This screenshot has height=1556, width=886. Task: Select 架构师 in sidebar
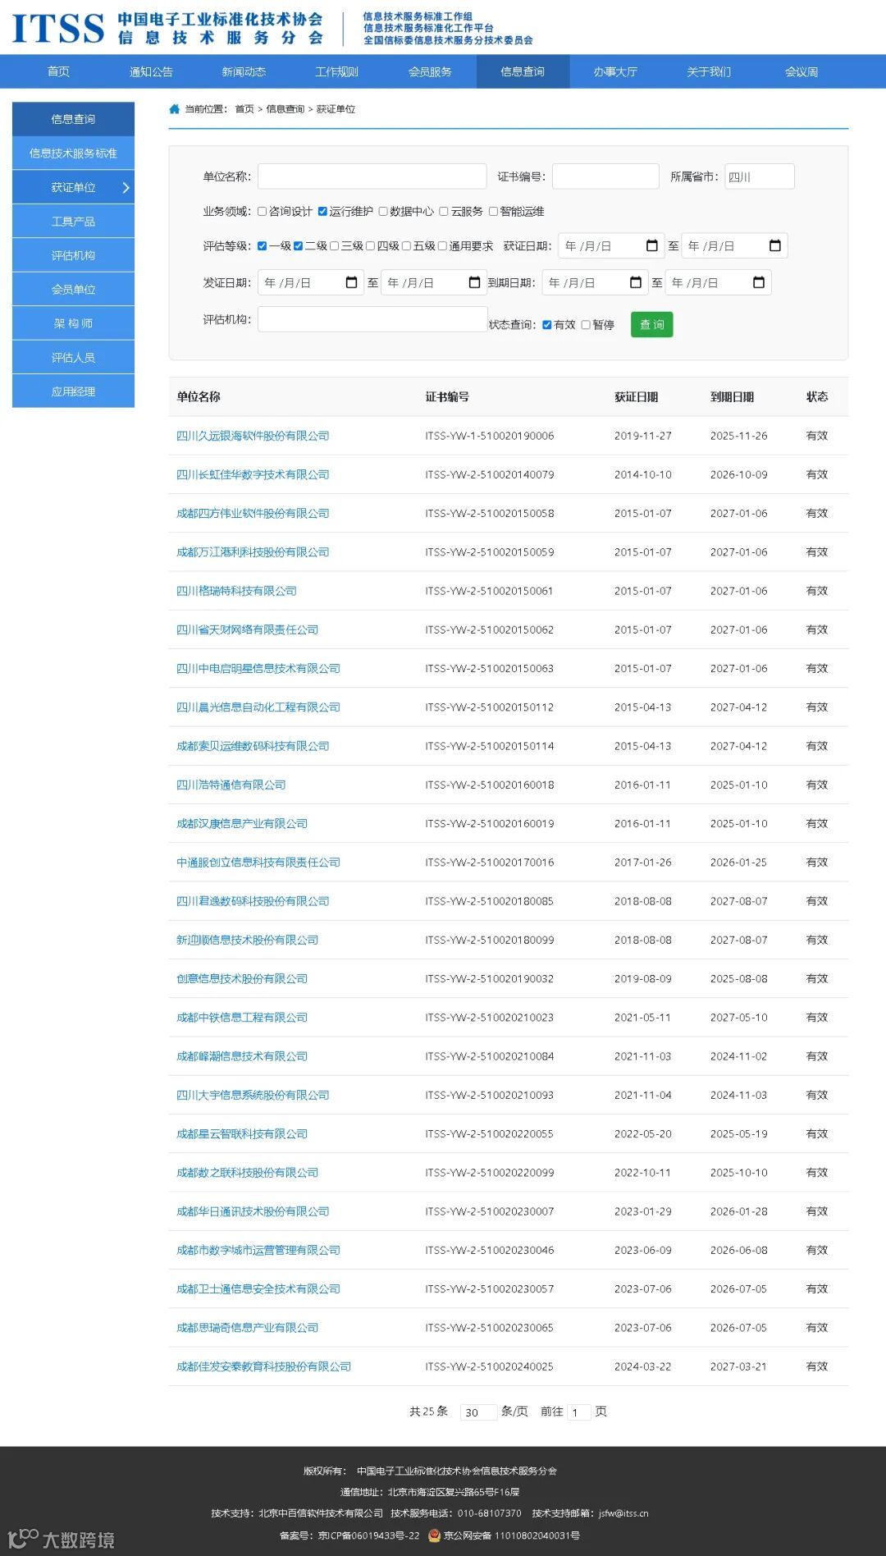(x=73, y=323)
